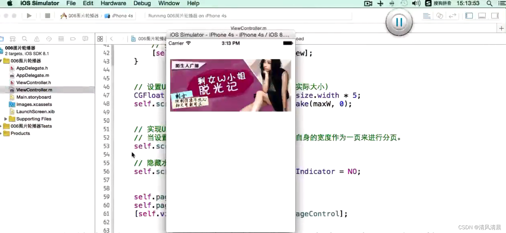
Task: Open the Hardware menu
Action: tap(113, 3)
